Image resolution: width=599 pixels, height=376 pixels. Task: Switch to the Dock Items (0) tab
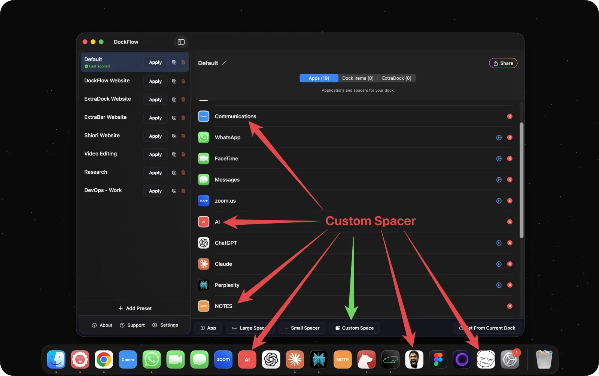click(358, 78)
